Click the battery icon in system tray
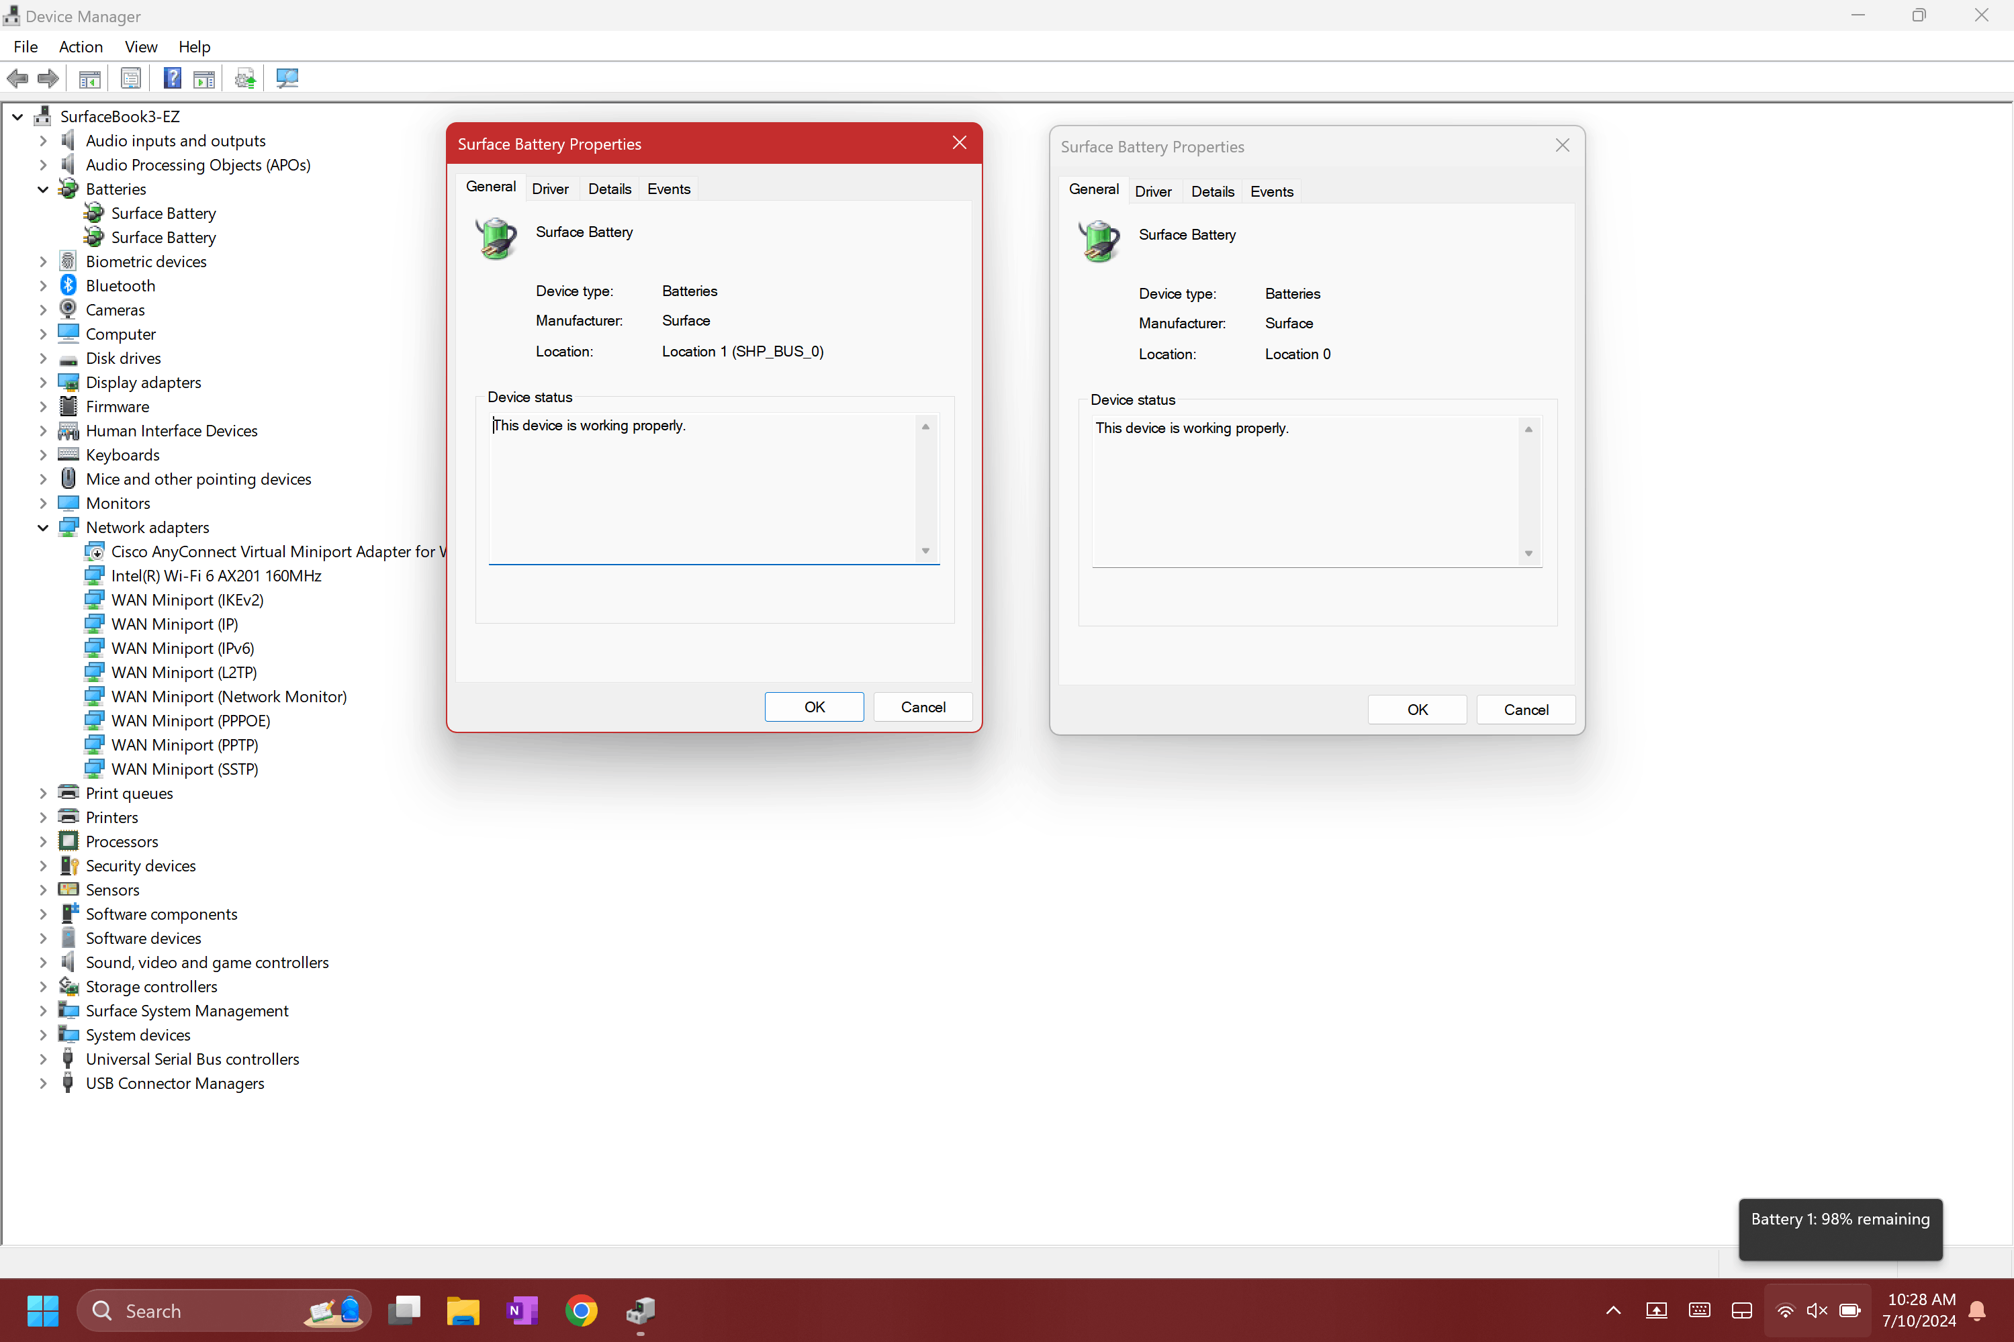This screenshot has width=2014, height=1342. click(1849, 1310)
